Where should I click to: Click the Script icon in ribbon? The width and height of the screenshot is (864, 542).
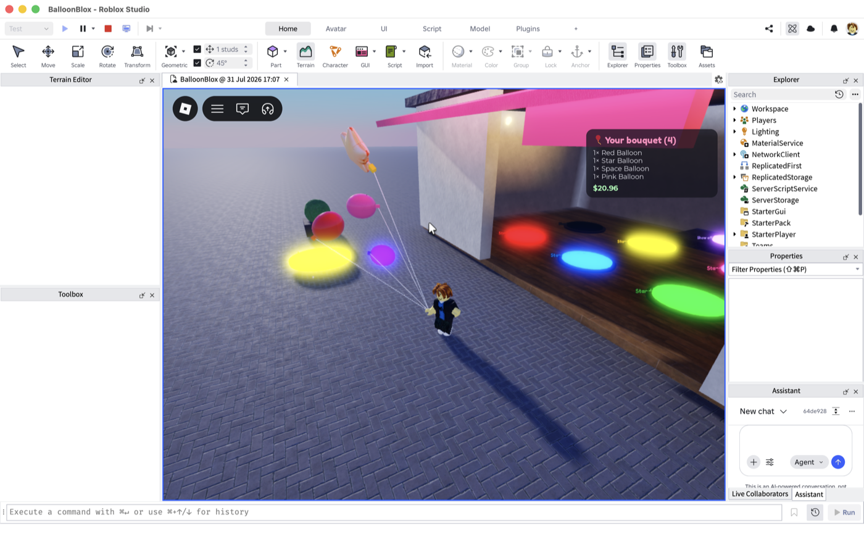click(x=391, y=51)
